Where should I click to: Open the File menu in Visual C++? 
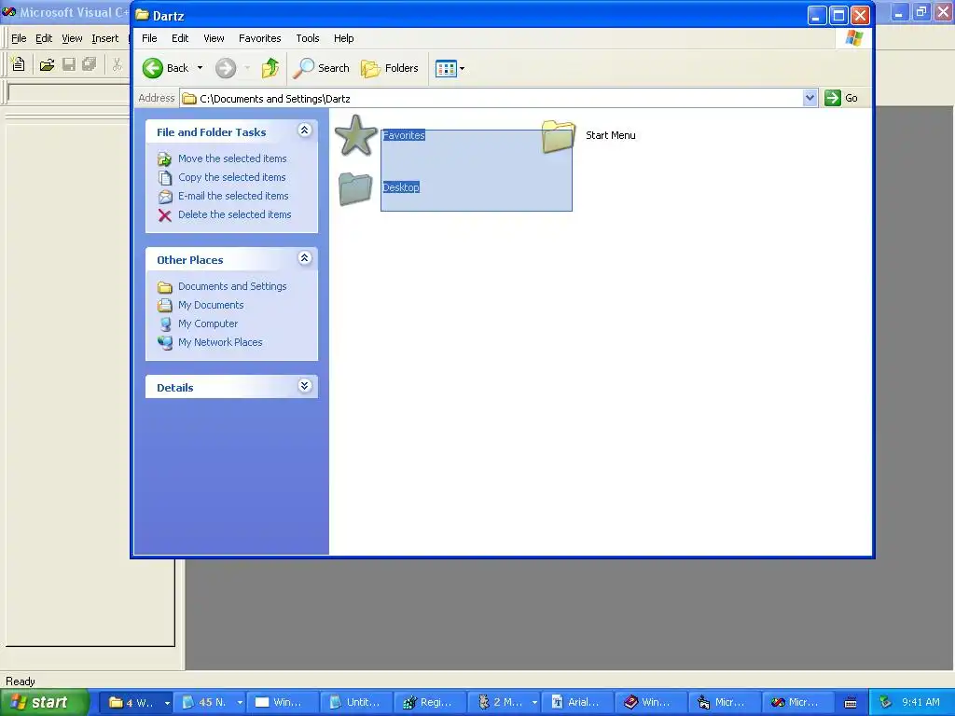[19, 38]
